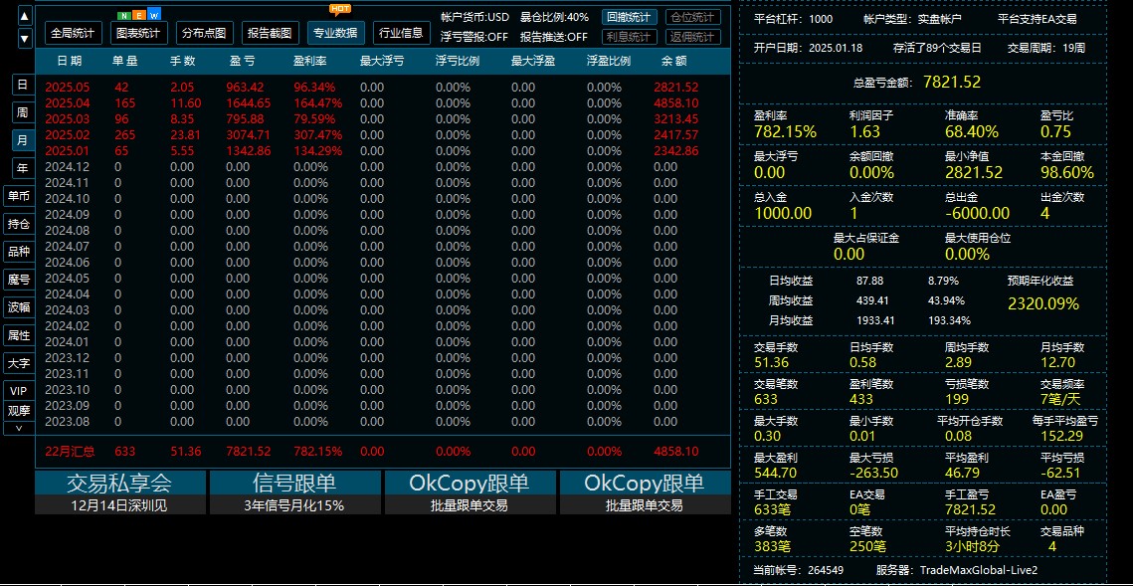This screenshot has height=586, width=1133.
Task: Click the down arrow navigation button
Action: coord(25,38)
